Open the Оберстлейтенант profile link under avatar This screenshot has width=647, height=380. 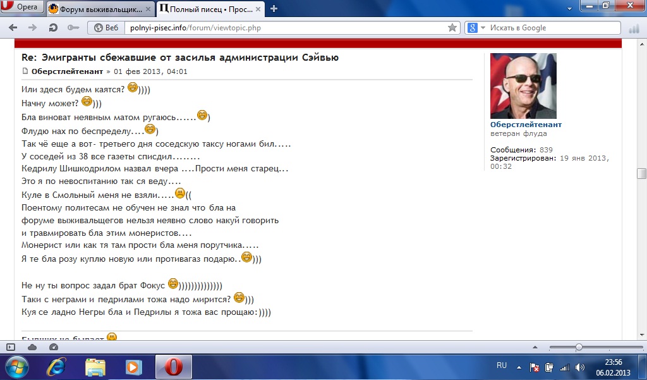[526, 125]
